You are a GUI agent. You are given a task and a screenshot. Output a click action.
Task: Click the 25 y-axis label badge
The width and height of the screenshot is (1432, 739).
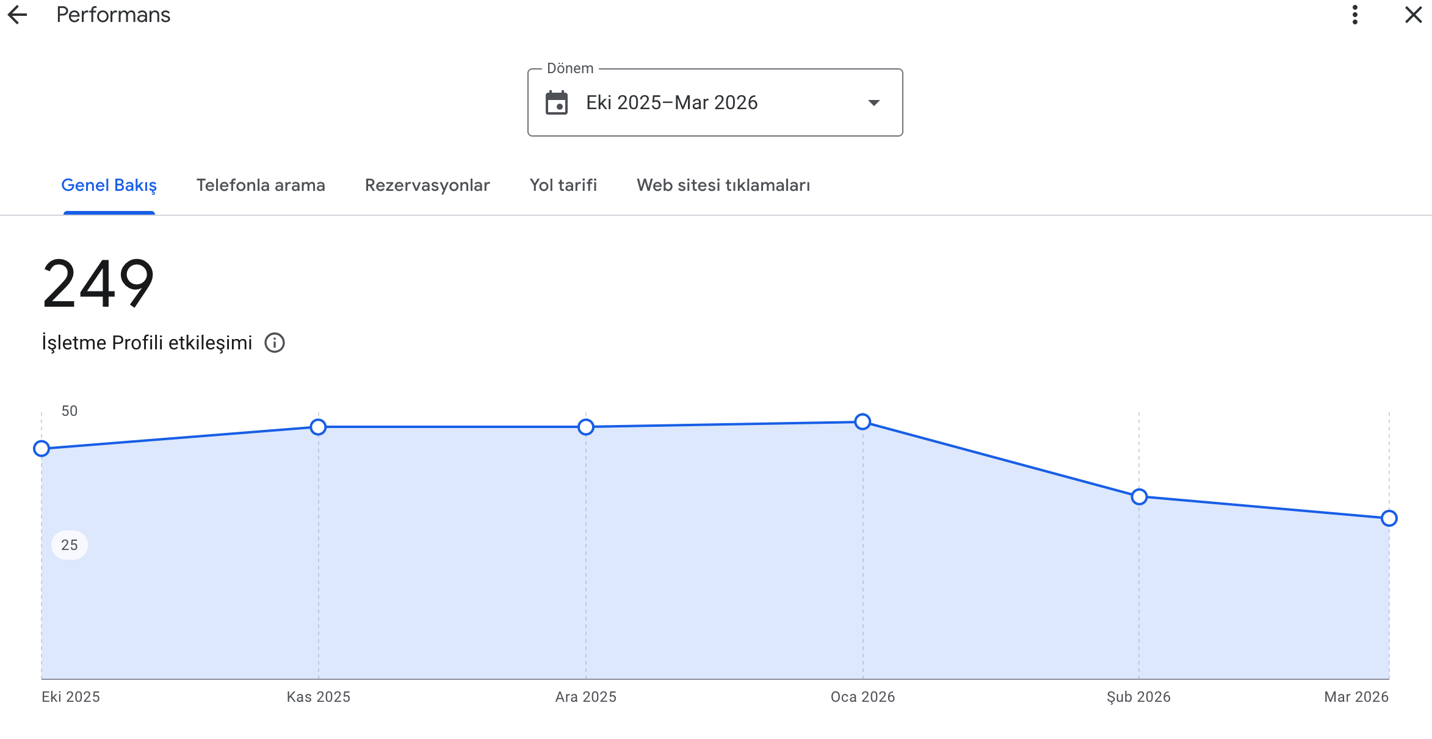pyautogui.click(x=70, y=545)
